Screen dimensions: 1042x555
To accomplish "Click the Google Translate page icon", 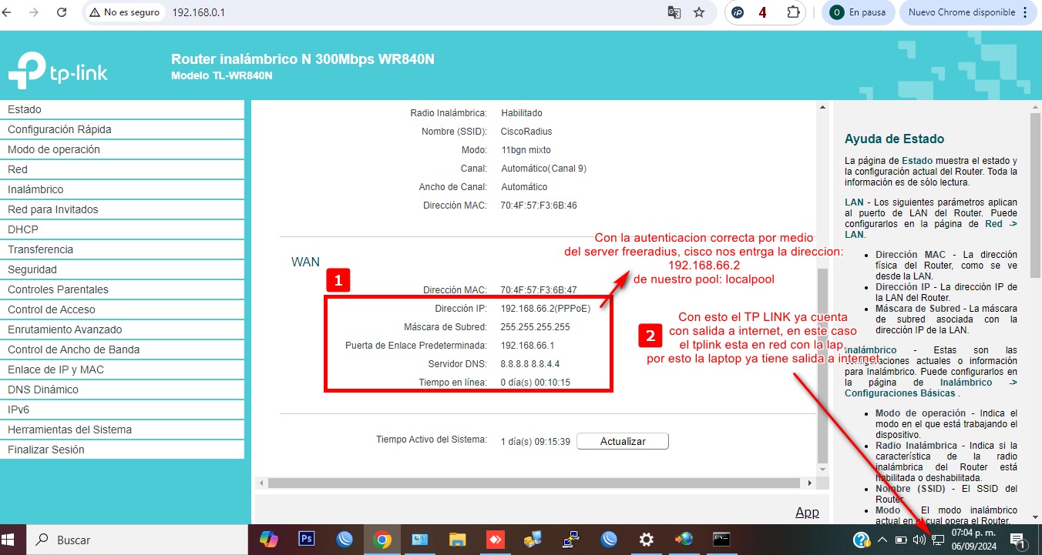I will click(x=674, y=12).
